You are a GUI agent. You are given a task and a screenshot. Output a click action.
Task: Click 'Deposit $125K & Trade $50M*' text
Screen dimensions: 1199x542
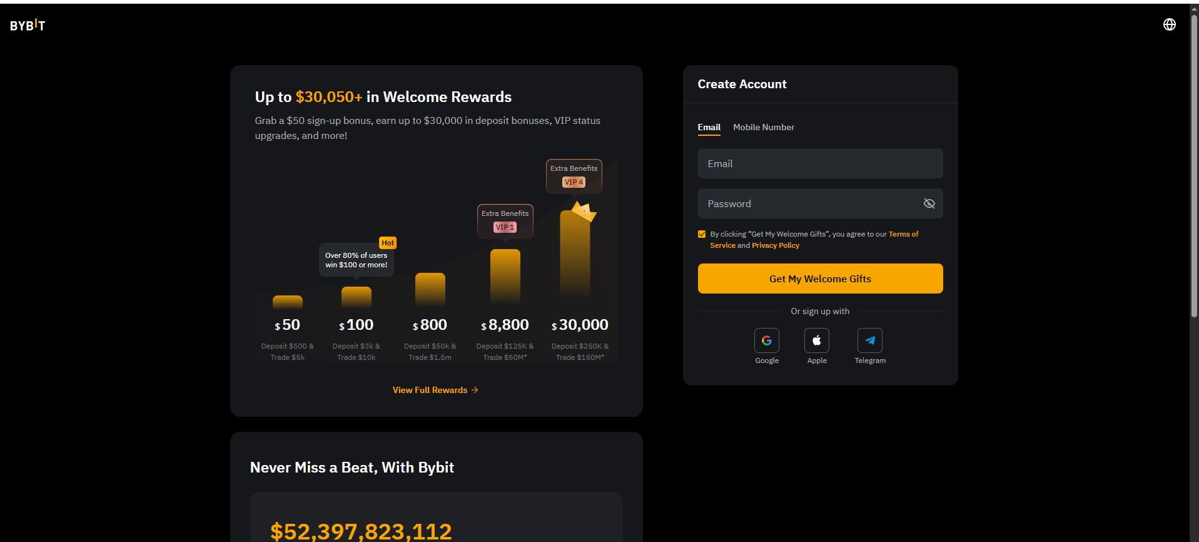pyautogui.click(x=505, y=352)
